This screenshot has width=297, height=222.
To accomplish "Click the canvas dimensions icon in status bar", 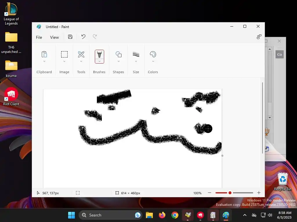I will 117,193.
